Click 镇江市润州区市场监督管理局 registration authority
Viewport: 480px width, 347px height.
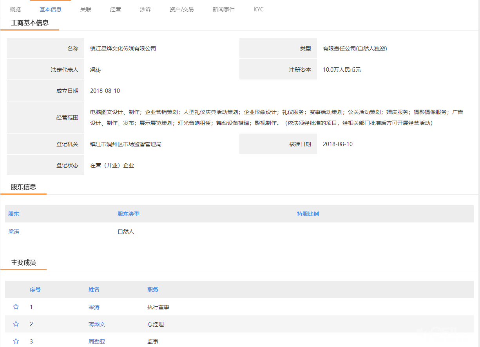(126, 144)
